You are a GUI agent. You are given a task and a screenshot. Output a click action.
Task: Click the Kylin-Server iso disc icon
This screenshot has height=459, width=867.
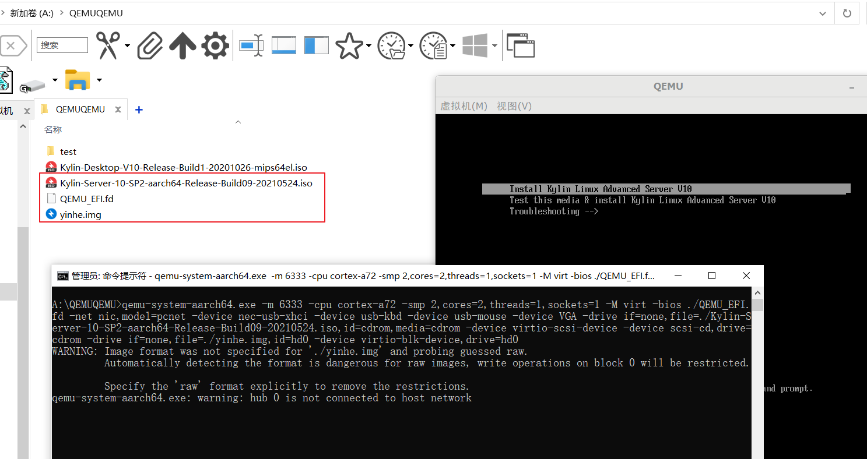51,183
